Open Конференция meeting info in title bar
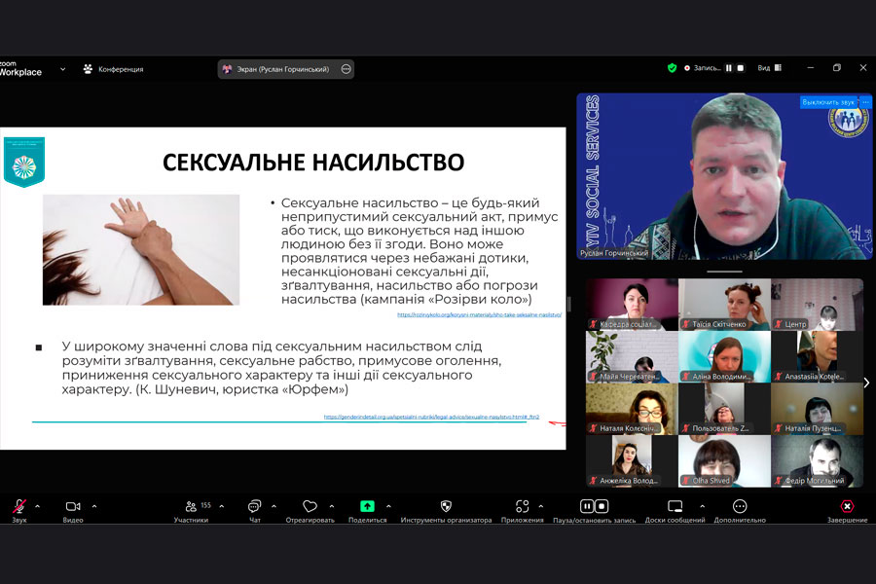Screen dimensions: 876x584 114,69
